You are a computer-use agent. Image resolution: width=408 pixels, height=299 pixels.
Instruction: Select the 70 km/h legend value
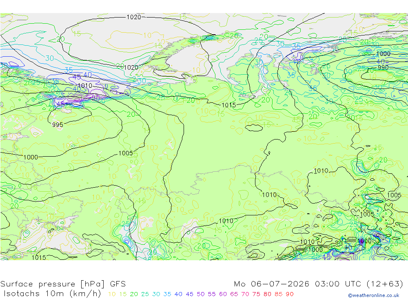pyautogui.click(x=245, y=294)
